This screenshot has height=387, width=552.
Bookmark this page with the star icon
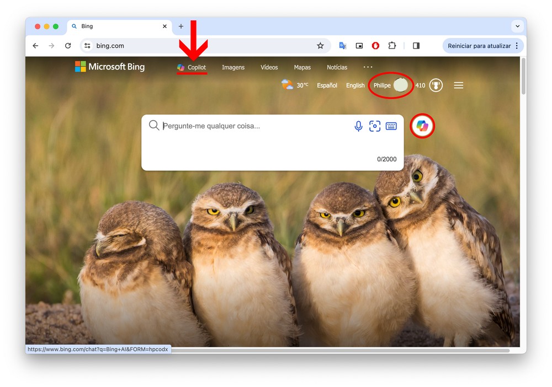click(x=320, y=46)
